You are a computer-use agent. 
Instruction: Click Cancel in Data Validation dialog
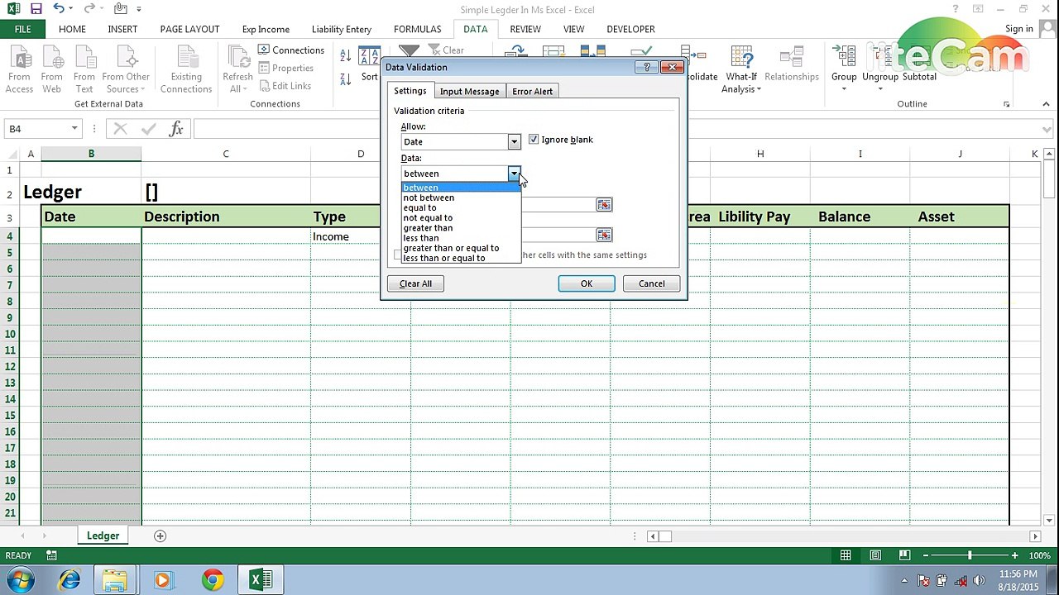coord(651,283)
